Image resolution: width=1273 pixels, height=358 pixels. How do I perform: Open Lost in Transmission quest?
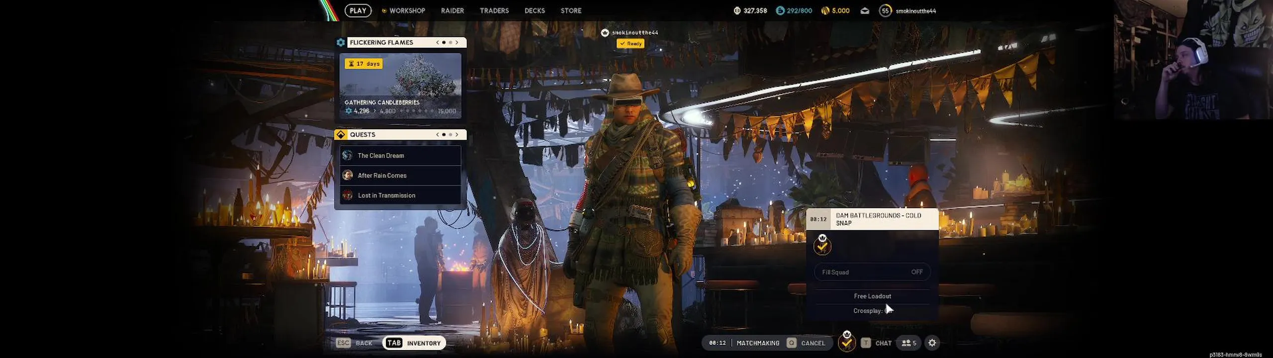point(400,195)
